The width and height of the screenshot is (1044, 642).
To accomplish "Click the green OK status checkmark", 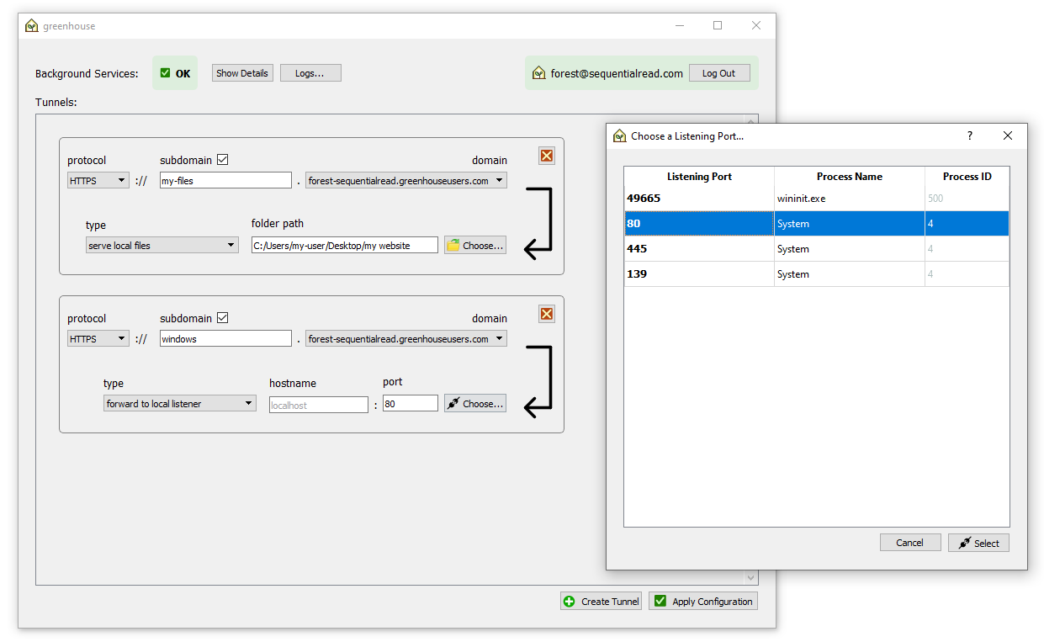I will click(x=166, y=73).
